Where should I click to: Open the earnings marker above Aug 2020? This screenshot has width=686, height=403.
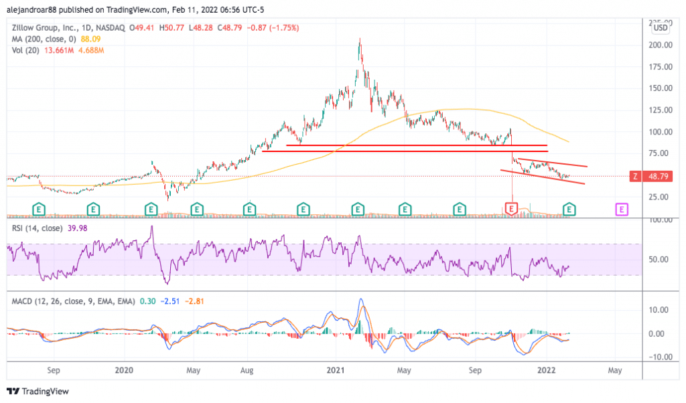click(249, 210)
